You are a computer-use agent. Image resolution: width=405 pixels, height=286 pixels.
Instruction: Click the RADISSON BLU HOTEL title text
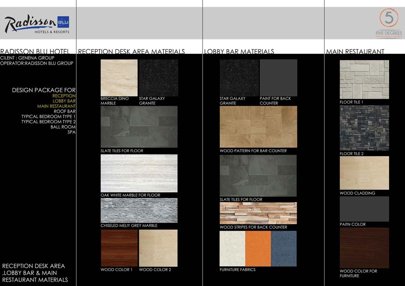35,52
